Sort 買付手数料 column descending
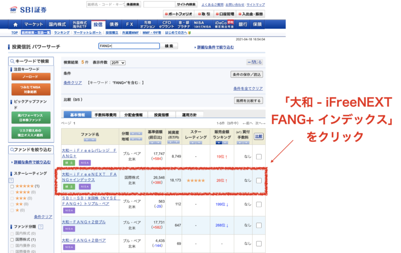The height and width of the screenshot is (253, 401). tap(246, 143)
